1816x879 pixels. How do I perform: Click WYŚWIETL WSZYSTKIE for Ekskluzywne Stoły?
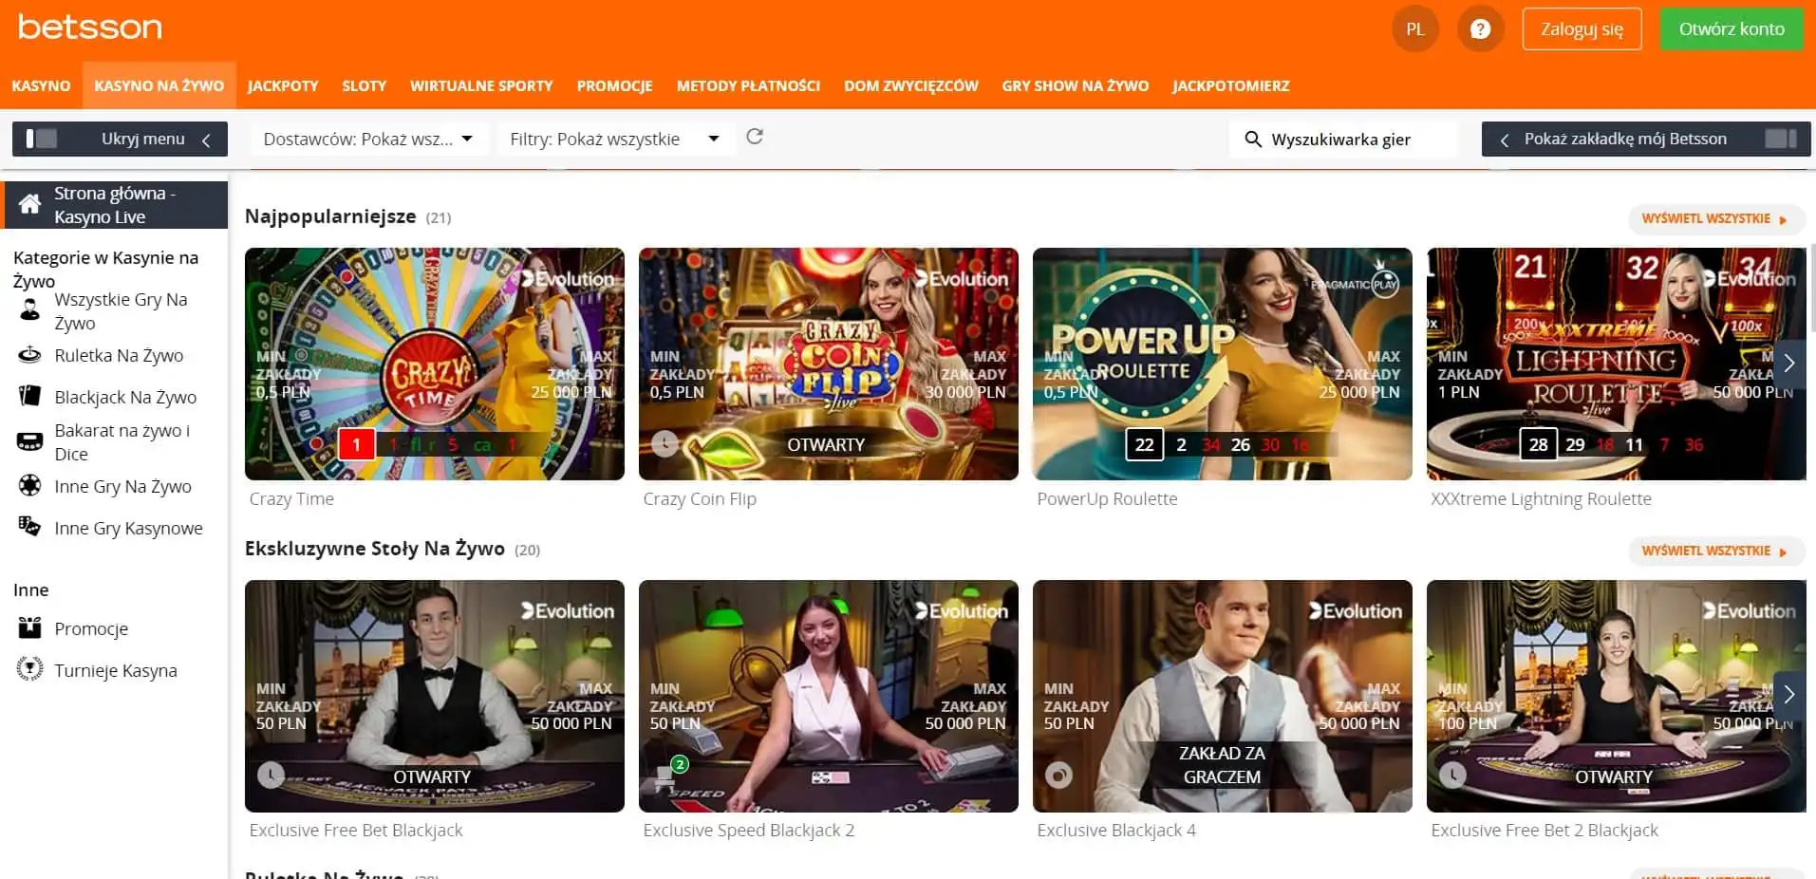[x=1716, y=551]
